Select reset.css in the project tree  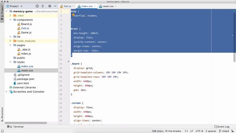tap(27, 71)
